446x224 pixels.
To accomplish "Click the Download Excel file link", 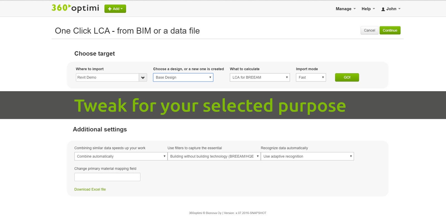I will (x=90, y=189).
